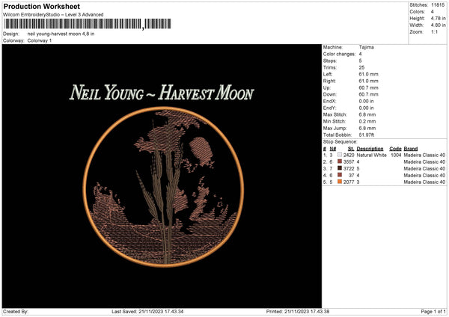The image size is (449, 317).
Task: Click the EndX value 0.00 in
Action: [x=366, y=101]
